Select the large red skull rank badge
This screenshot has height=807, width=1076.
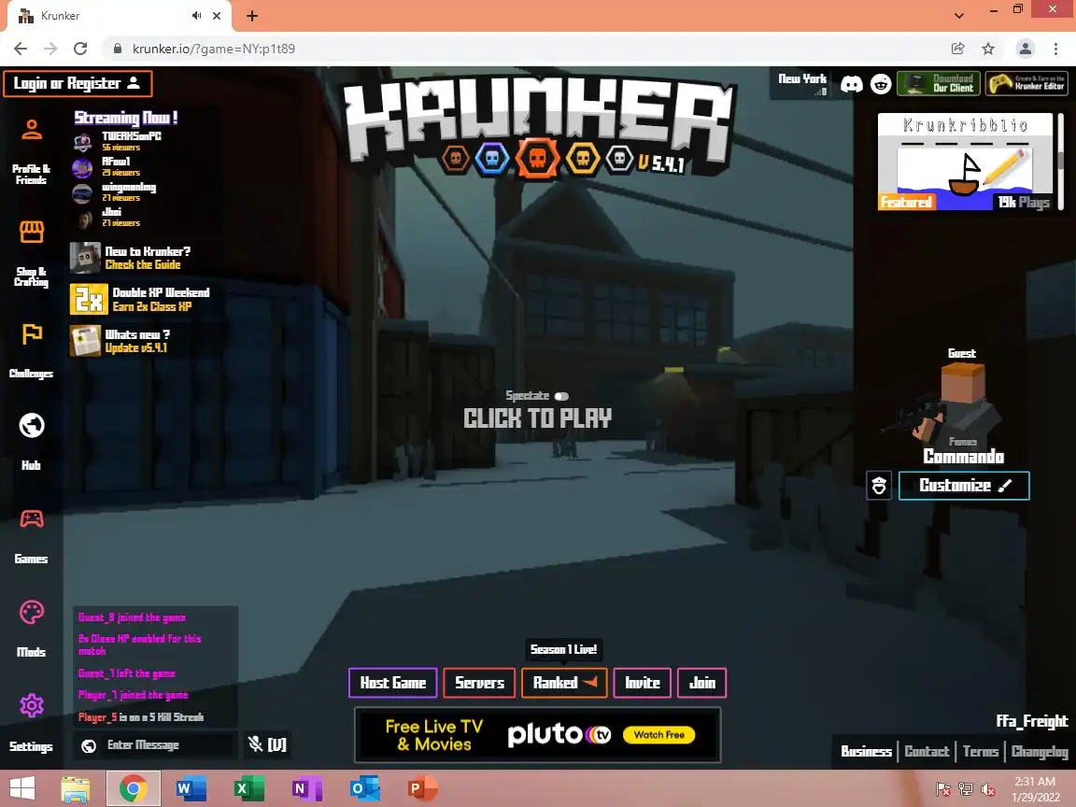[537, 159]
